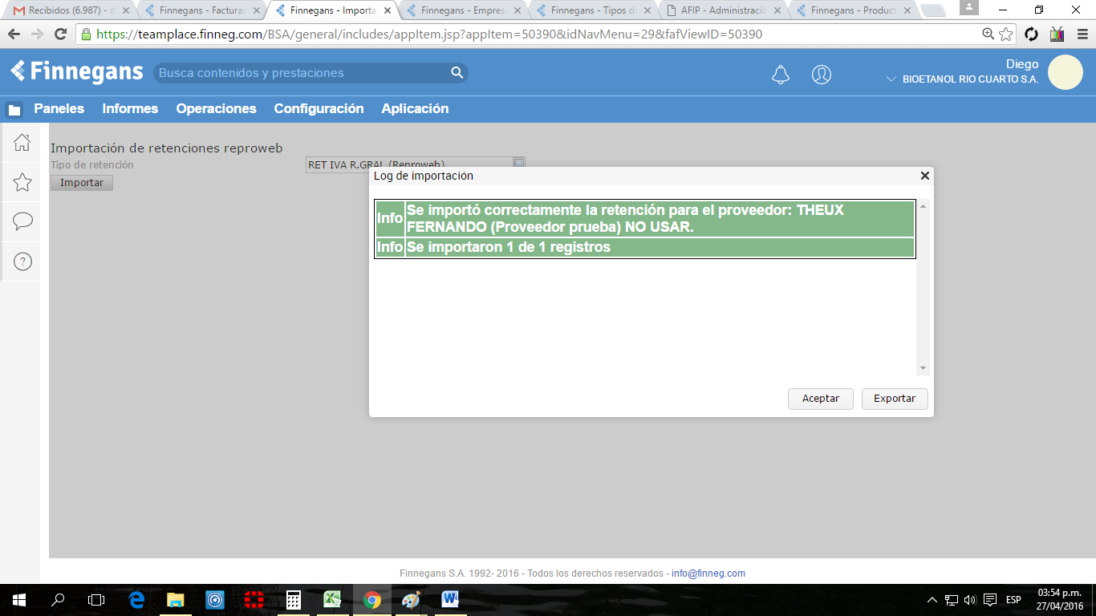
Task: Click the round user avatar
Action: [x=1066, y=72]
